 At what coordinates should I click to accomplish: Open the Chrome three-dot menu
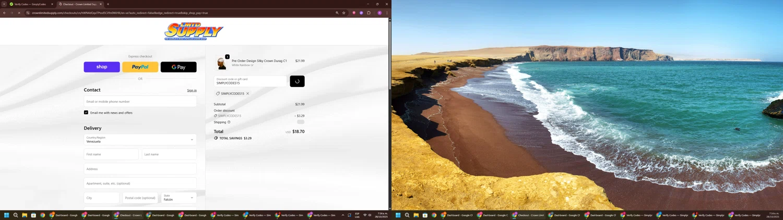[387, 13]
